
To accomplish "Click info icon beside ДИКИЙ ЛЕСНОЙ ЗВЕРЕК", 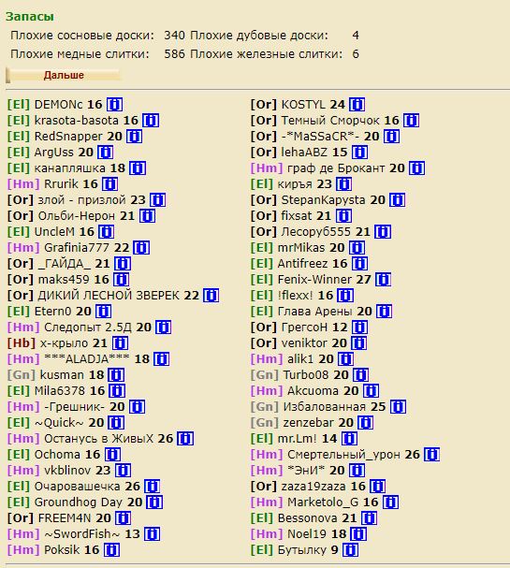I will 211,296.
